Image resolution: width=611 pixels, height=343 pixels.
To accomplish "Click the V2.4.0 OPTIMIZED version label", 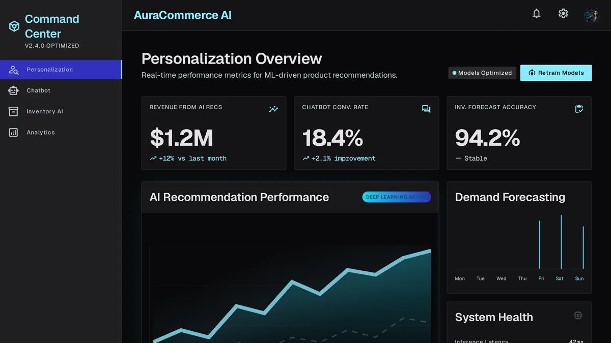I will pos(52,46).
